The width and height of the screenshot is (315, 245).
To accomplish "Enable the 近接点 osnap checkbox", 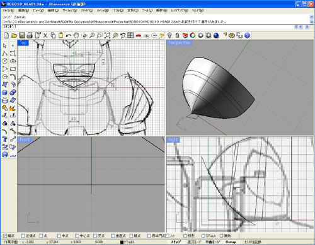I will [x=23, y=236].
